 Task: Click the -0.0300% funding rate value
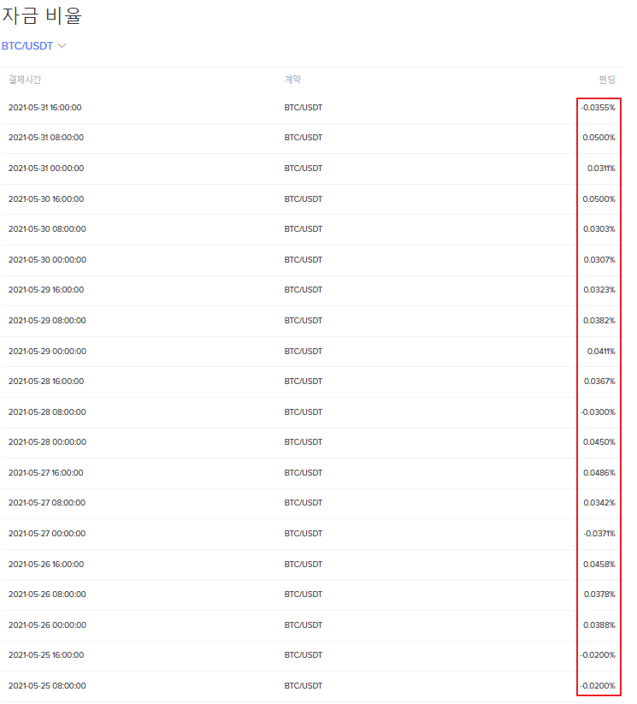tap(598, 411)
